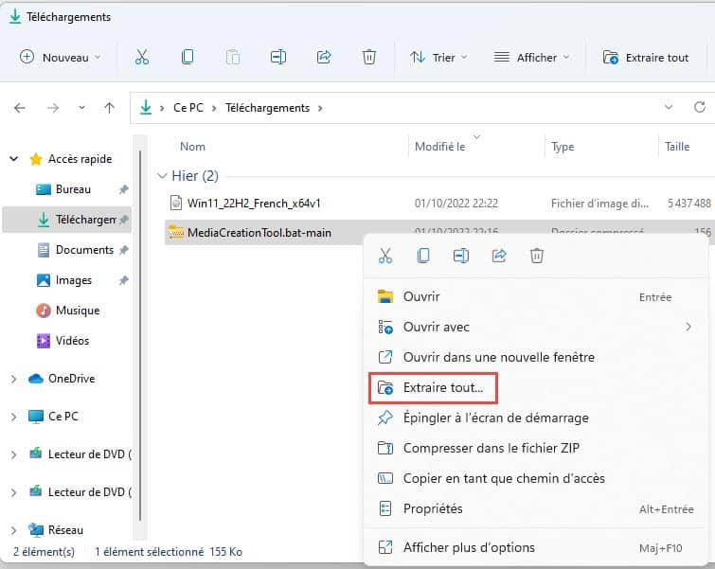
Task: Click the Share icon in the toolbar
Action: pos(324,57)
